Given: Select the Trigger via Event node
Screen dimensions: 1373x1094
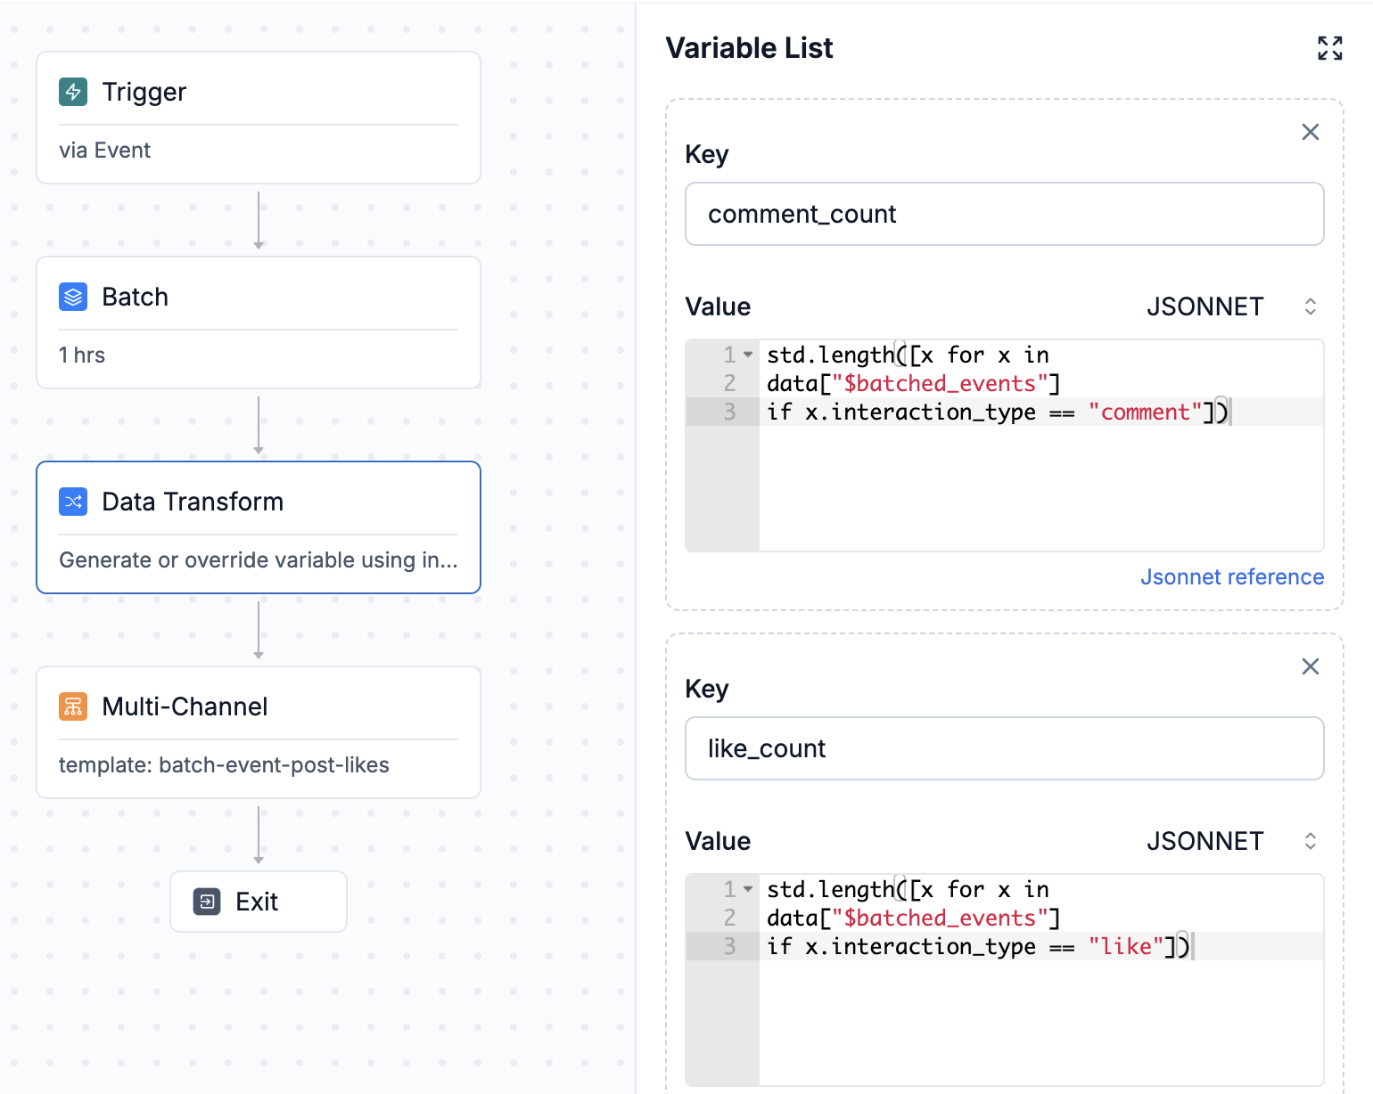Looking at the screenshot, I should 259,118.
